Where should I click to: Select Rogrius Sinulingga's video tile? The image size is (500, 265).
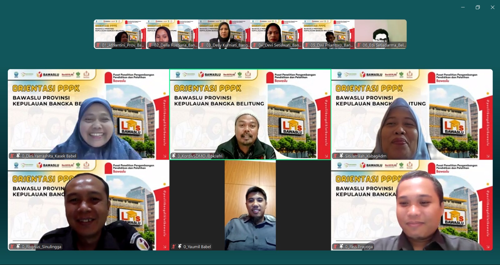(88, 205)
